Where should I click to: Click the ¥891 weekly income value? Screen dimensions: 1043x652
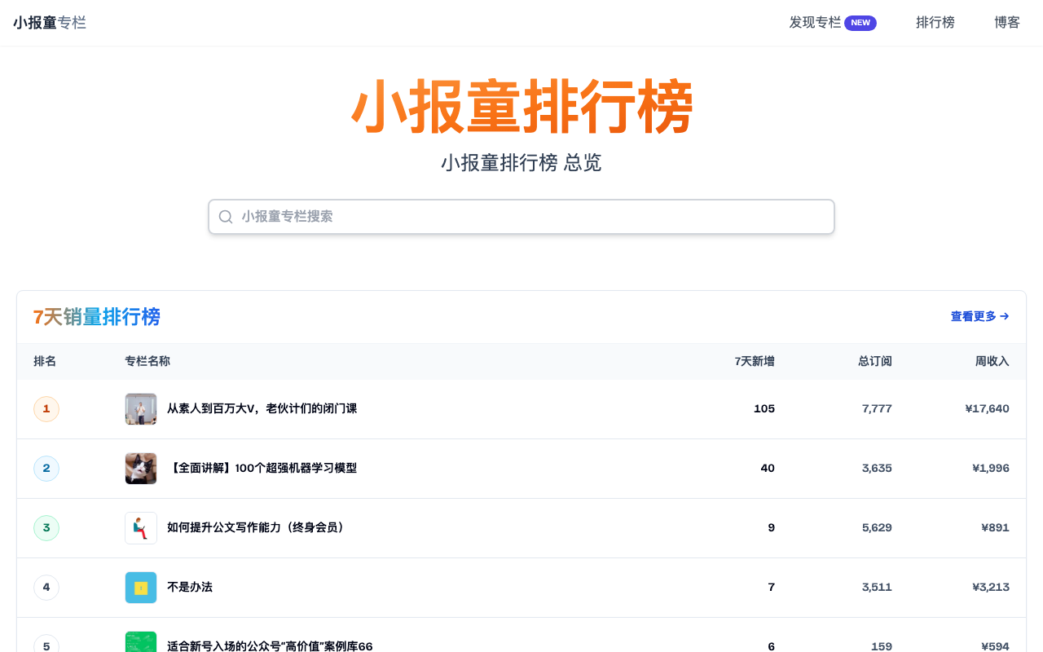995,528
